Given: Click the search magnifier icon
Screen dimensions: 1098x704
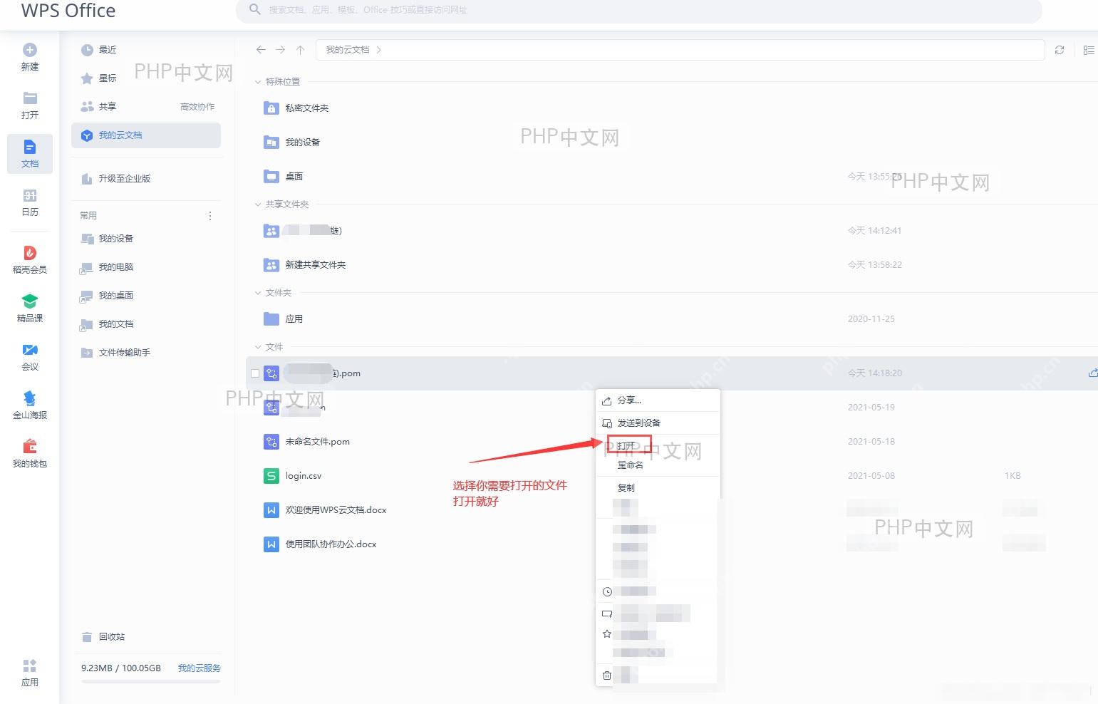Looking at the screenshot, I should [x=254, y=9].
